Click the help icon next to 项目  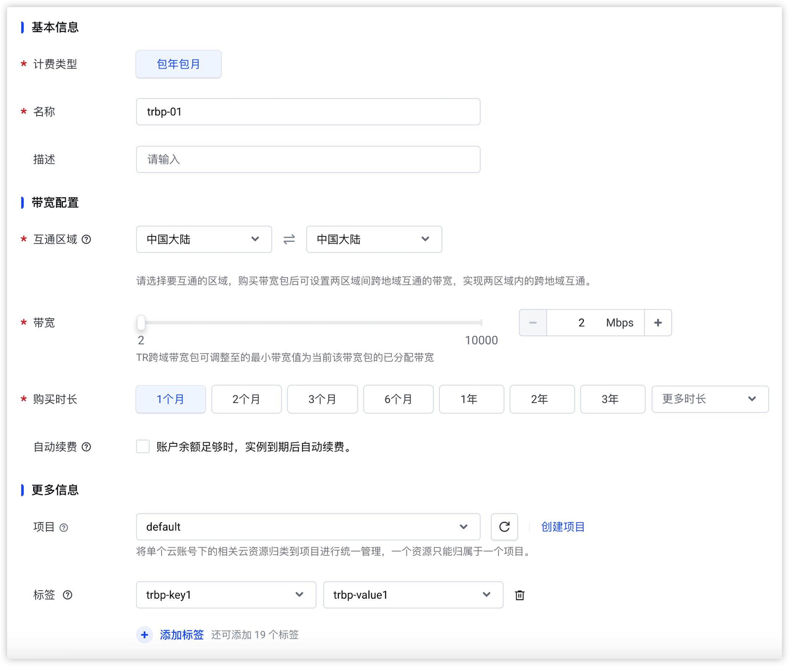(64, 527)
